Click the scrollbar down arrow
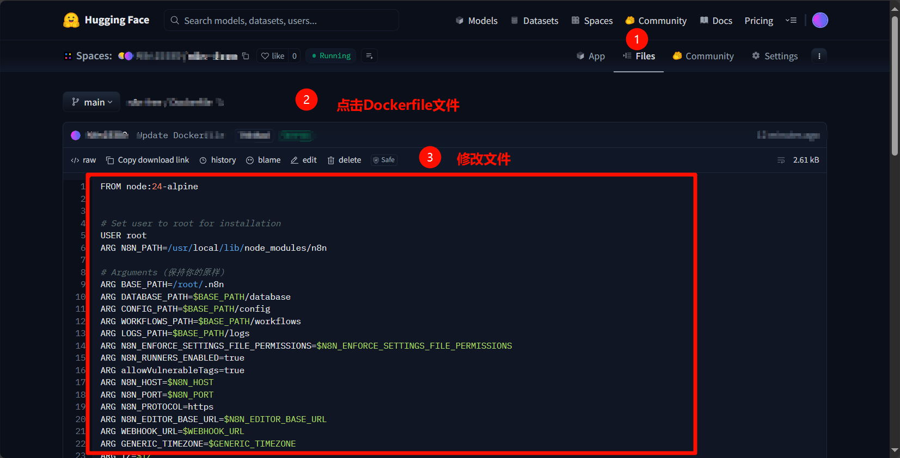Screen dimensions: 900x458 pos(895,450)
